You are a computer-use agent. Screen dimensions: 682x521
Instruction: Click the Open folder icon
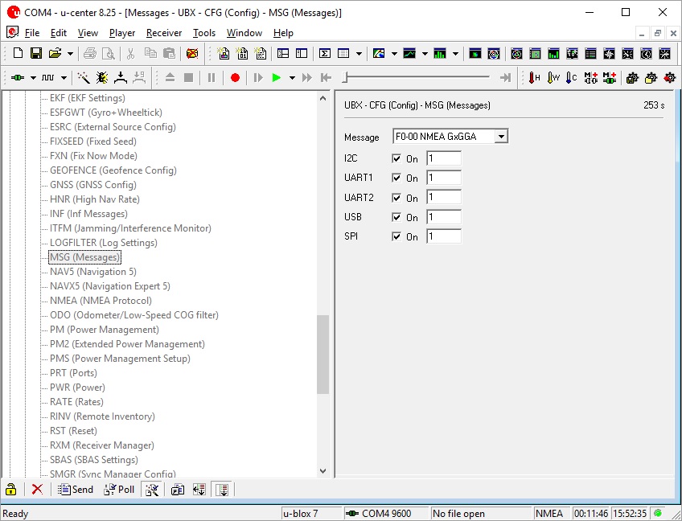coord(55,54)
